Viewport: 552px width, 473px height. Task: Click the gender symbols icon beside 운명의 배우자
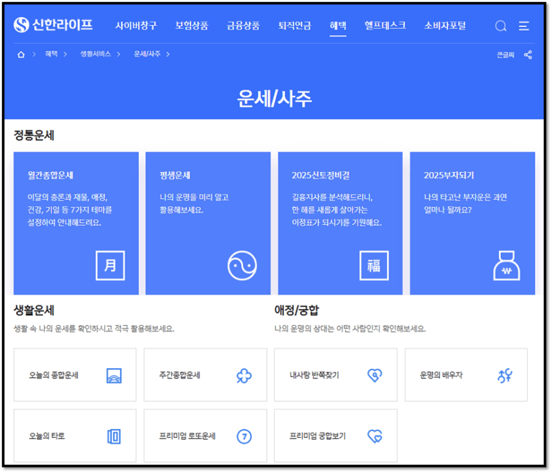(x=505, y=376)
